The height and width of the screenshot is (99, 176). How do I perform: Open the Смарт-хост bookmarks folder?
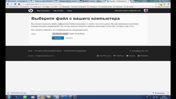36,7
